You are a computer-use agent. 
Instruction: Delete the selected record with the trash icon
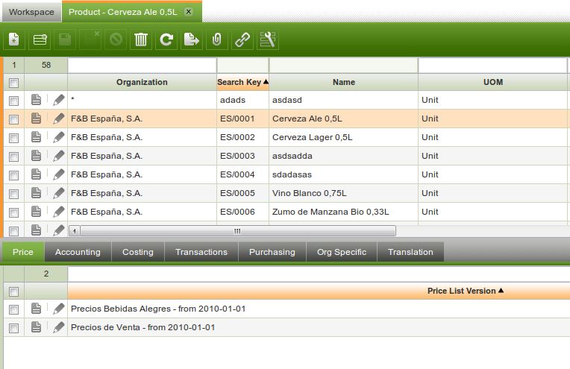(140, 40)
